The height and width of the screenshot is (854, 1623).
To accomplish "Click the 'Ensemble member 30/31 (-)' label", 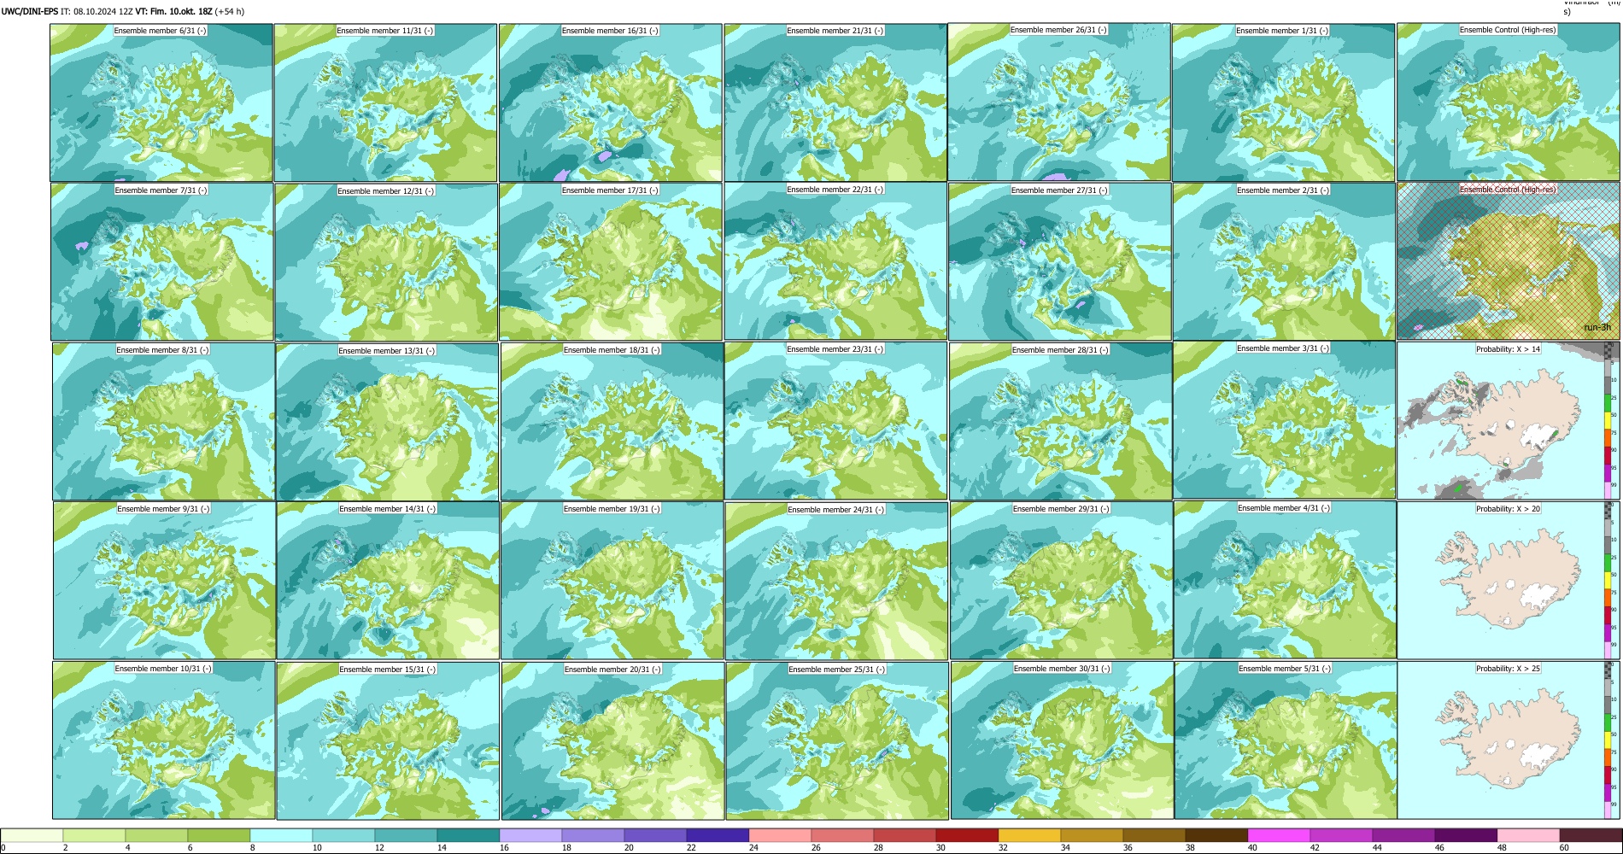I will 1062,669.
